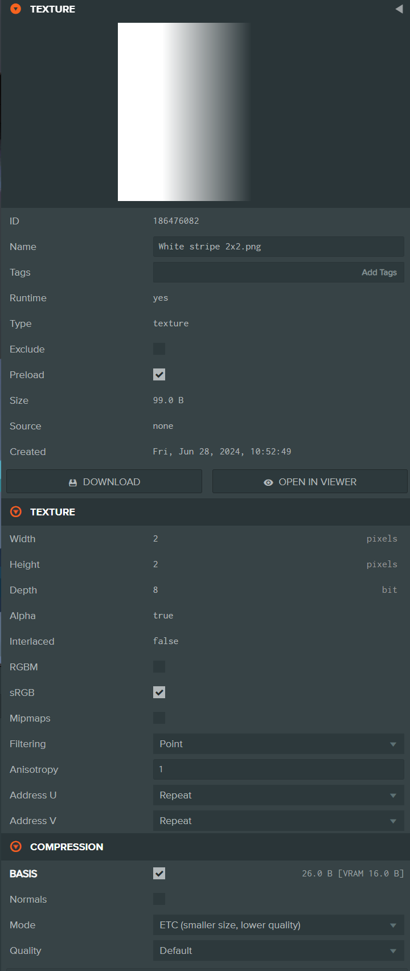Open the Quality dropdown set to Default
Image resolution: width=410 pixels, height=971 pixels.
(278, 950)
